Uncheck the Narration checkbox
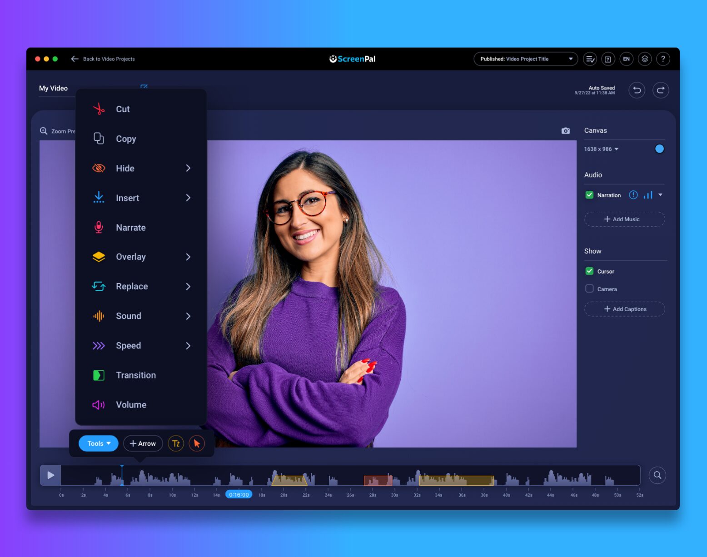707x557 pixels. tap(589, 195)
